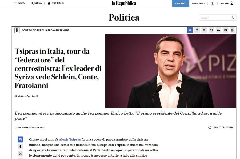Share article on LinkedIn

218,30
